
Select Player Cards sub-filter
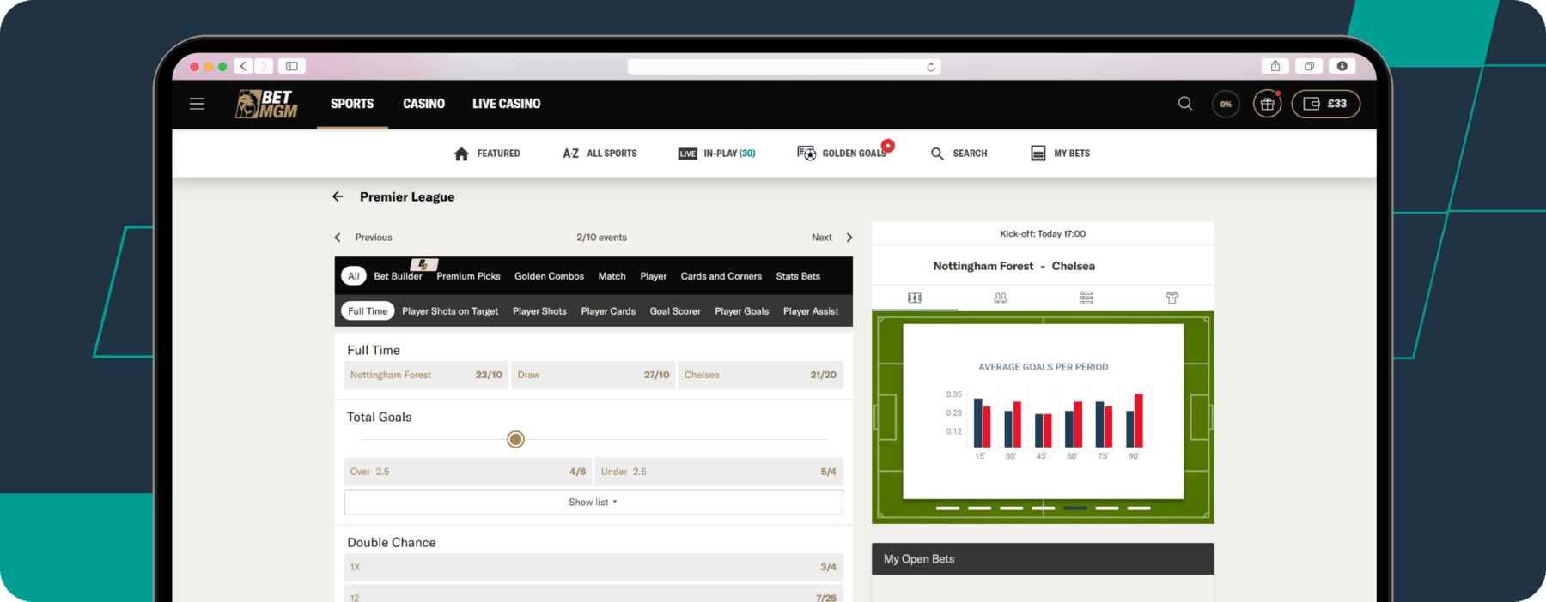608,311
